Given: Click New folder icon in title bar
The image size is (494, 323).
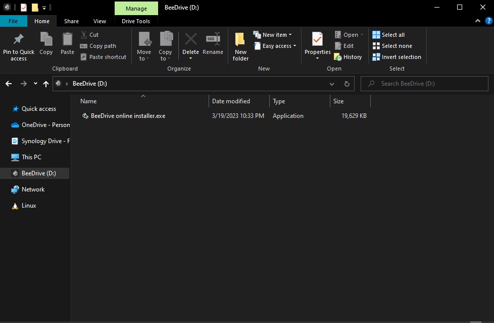Looking at the screenshot, I should 35,8.
